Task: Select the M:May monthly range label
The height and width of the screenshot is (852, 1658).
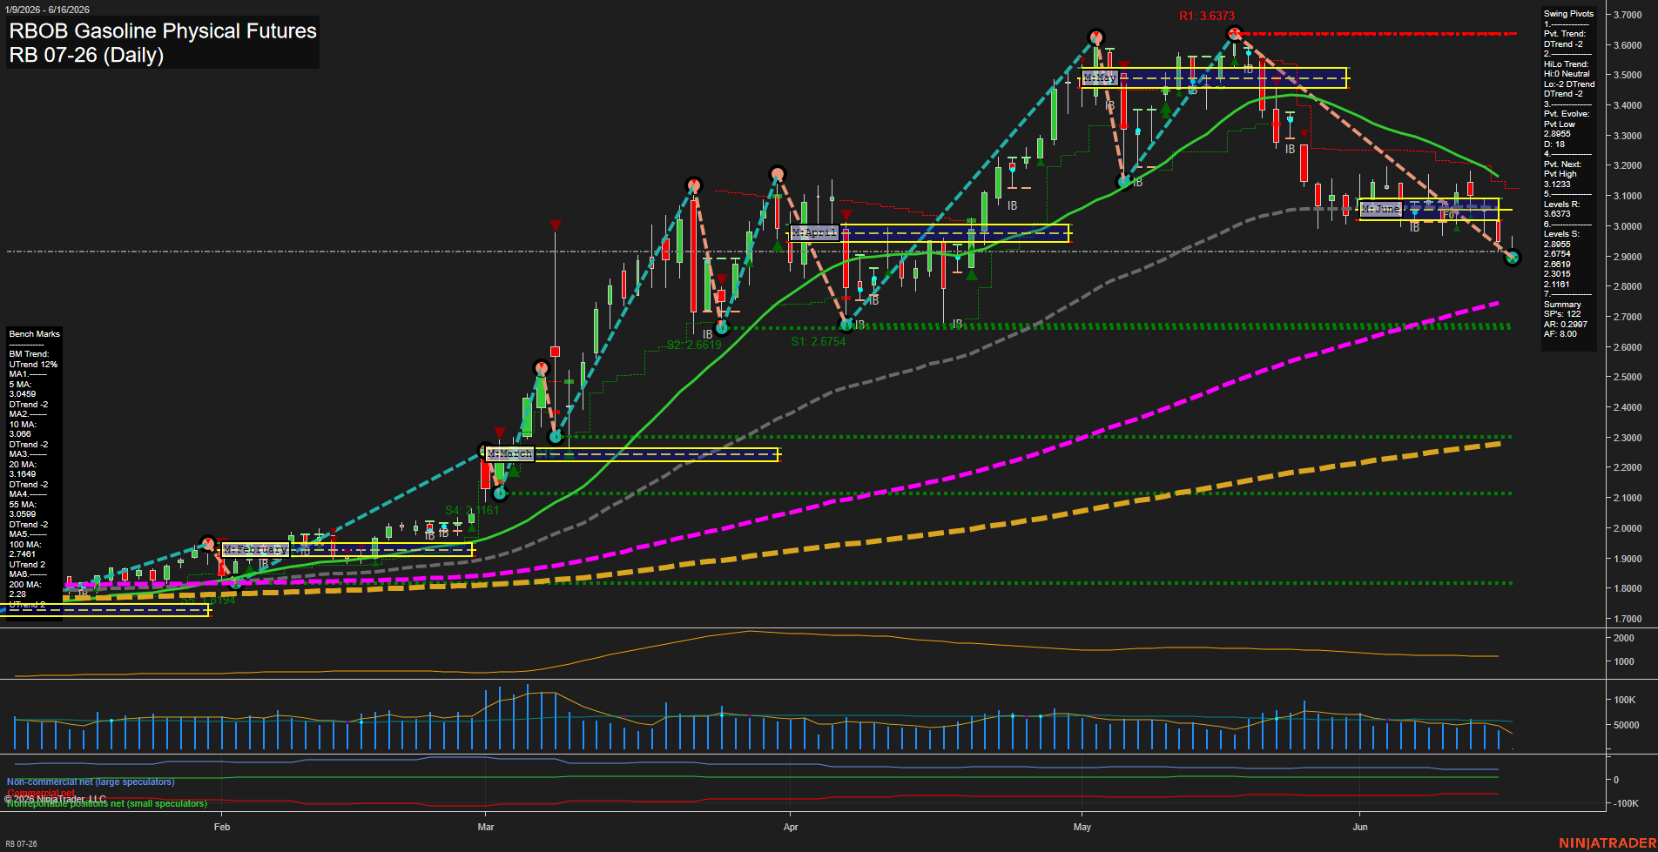Action: point(1099,77)
